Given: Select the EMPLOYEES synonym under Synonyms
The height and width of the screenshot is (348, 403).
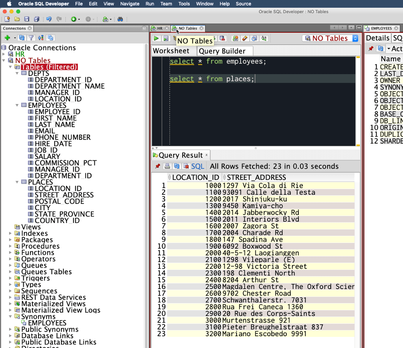Looking at the screenshot, I should pos(47,323).
